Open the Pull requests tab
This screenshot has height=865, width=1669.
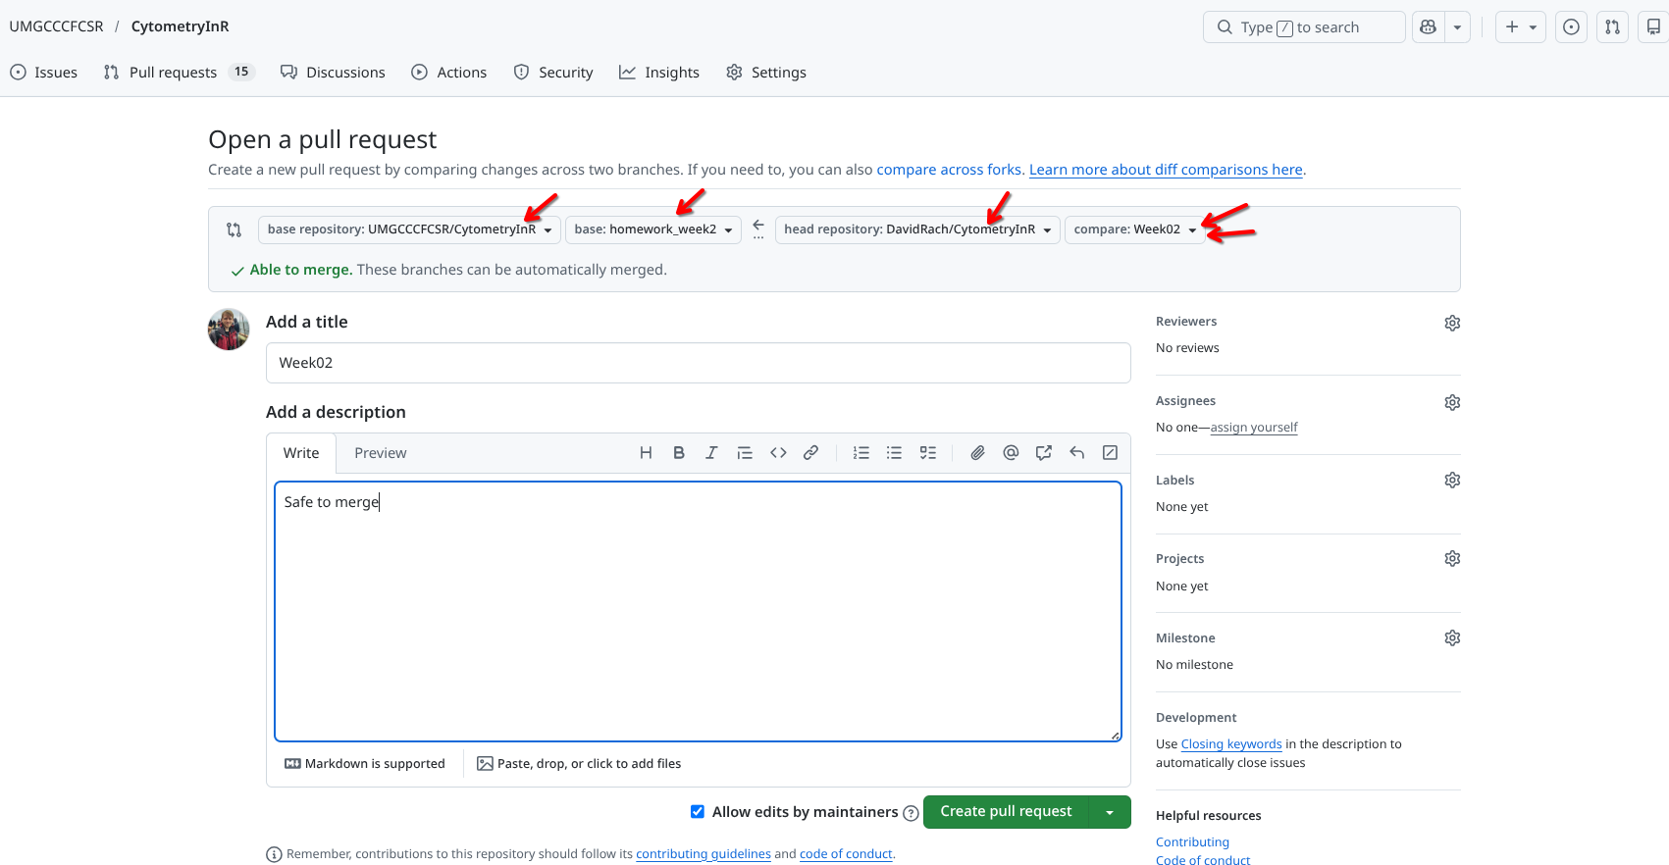[x=174, y=73]
